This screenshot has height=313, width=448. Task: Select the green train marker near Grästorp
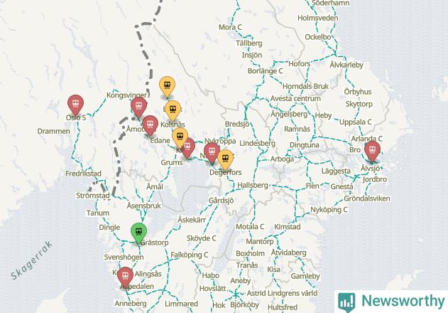139,233
